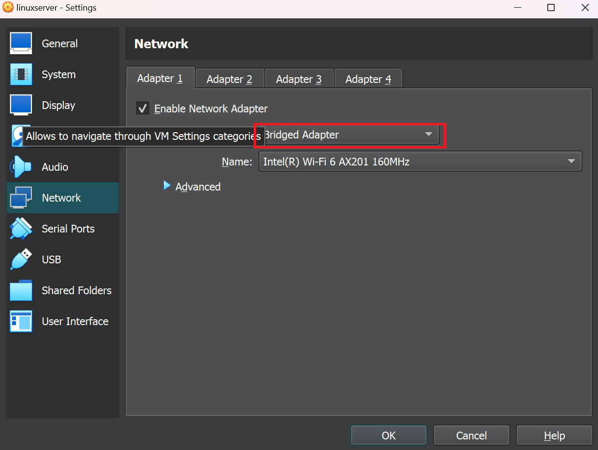Maximize the Settings window
This screenshot has width=598, height=450.
[551, 8]
